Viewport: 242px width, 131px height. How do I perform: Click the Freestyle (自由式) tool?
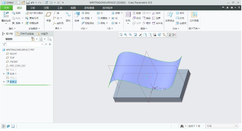click(181, 23)
